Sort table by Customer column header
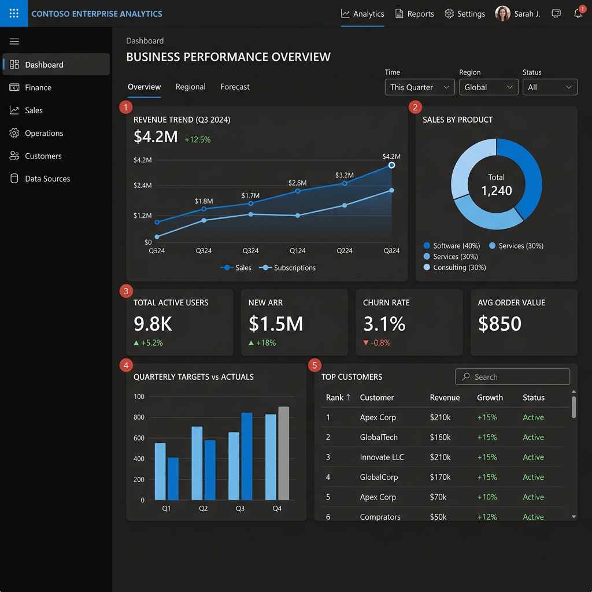 coord(377,397)
